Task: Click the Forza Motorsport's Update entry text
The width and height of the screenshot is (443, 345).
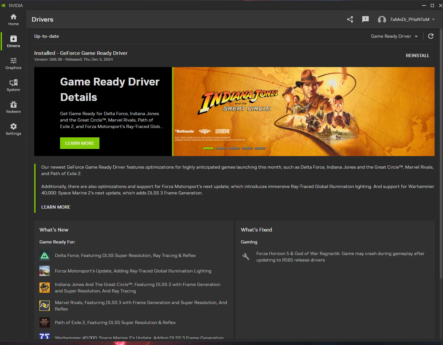Action: pos(133,271)
